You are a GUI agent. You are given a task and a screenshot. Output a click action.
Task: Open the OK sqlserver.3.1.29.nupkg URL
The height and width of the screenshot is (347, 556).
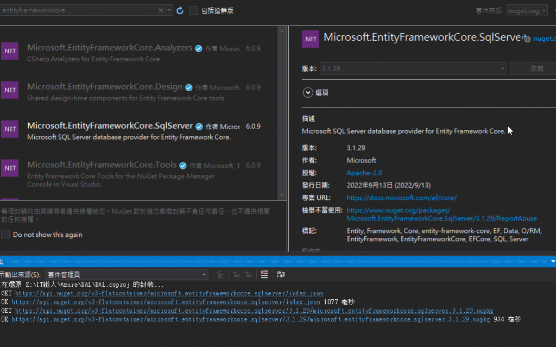click(x=251, y=319)
